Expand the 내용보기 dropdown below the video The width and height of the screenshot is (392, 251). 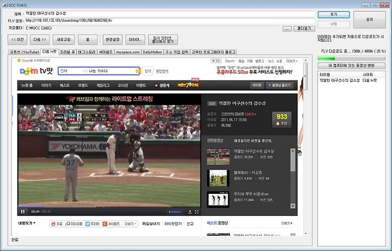click(x=27, y=223)
